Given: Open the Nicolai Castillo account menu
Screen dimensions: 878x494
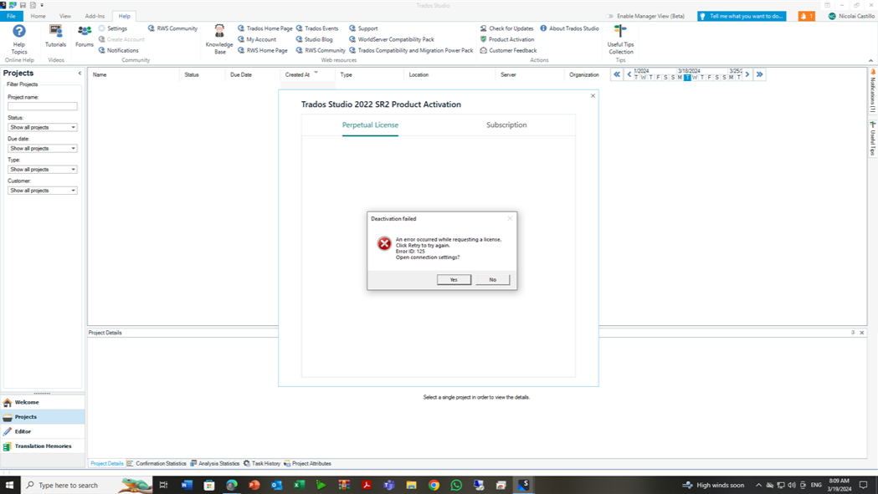Looking at the screenshot, I should point(851,16).
